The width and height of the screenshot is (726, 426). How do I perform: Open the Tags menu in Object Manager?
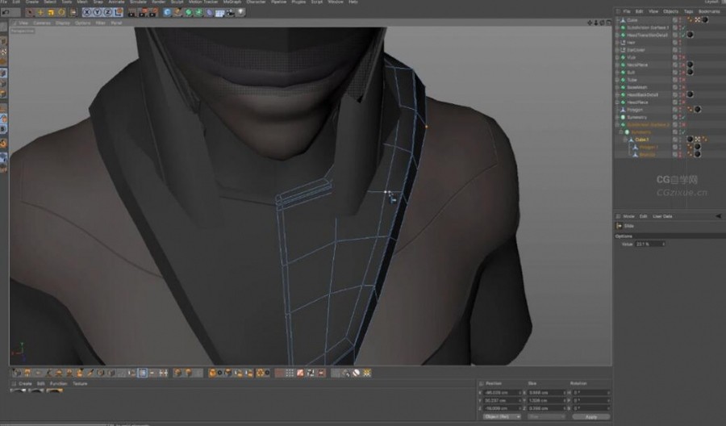tap(689, 11)
